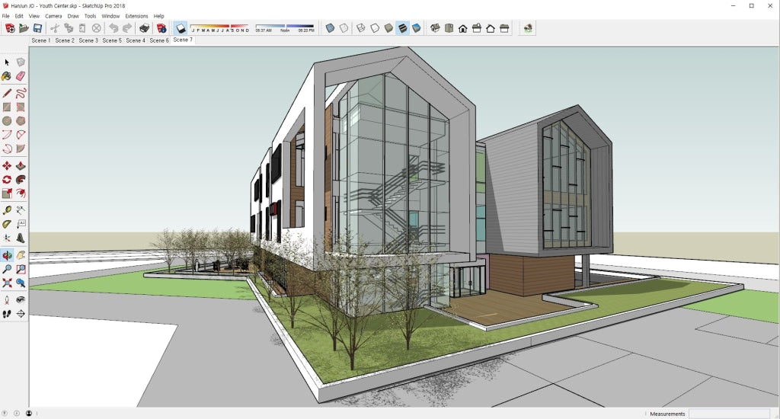Click the Print icon
This screenshot has width=780, height=419.
145,28
